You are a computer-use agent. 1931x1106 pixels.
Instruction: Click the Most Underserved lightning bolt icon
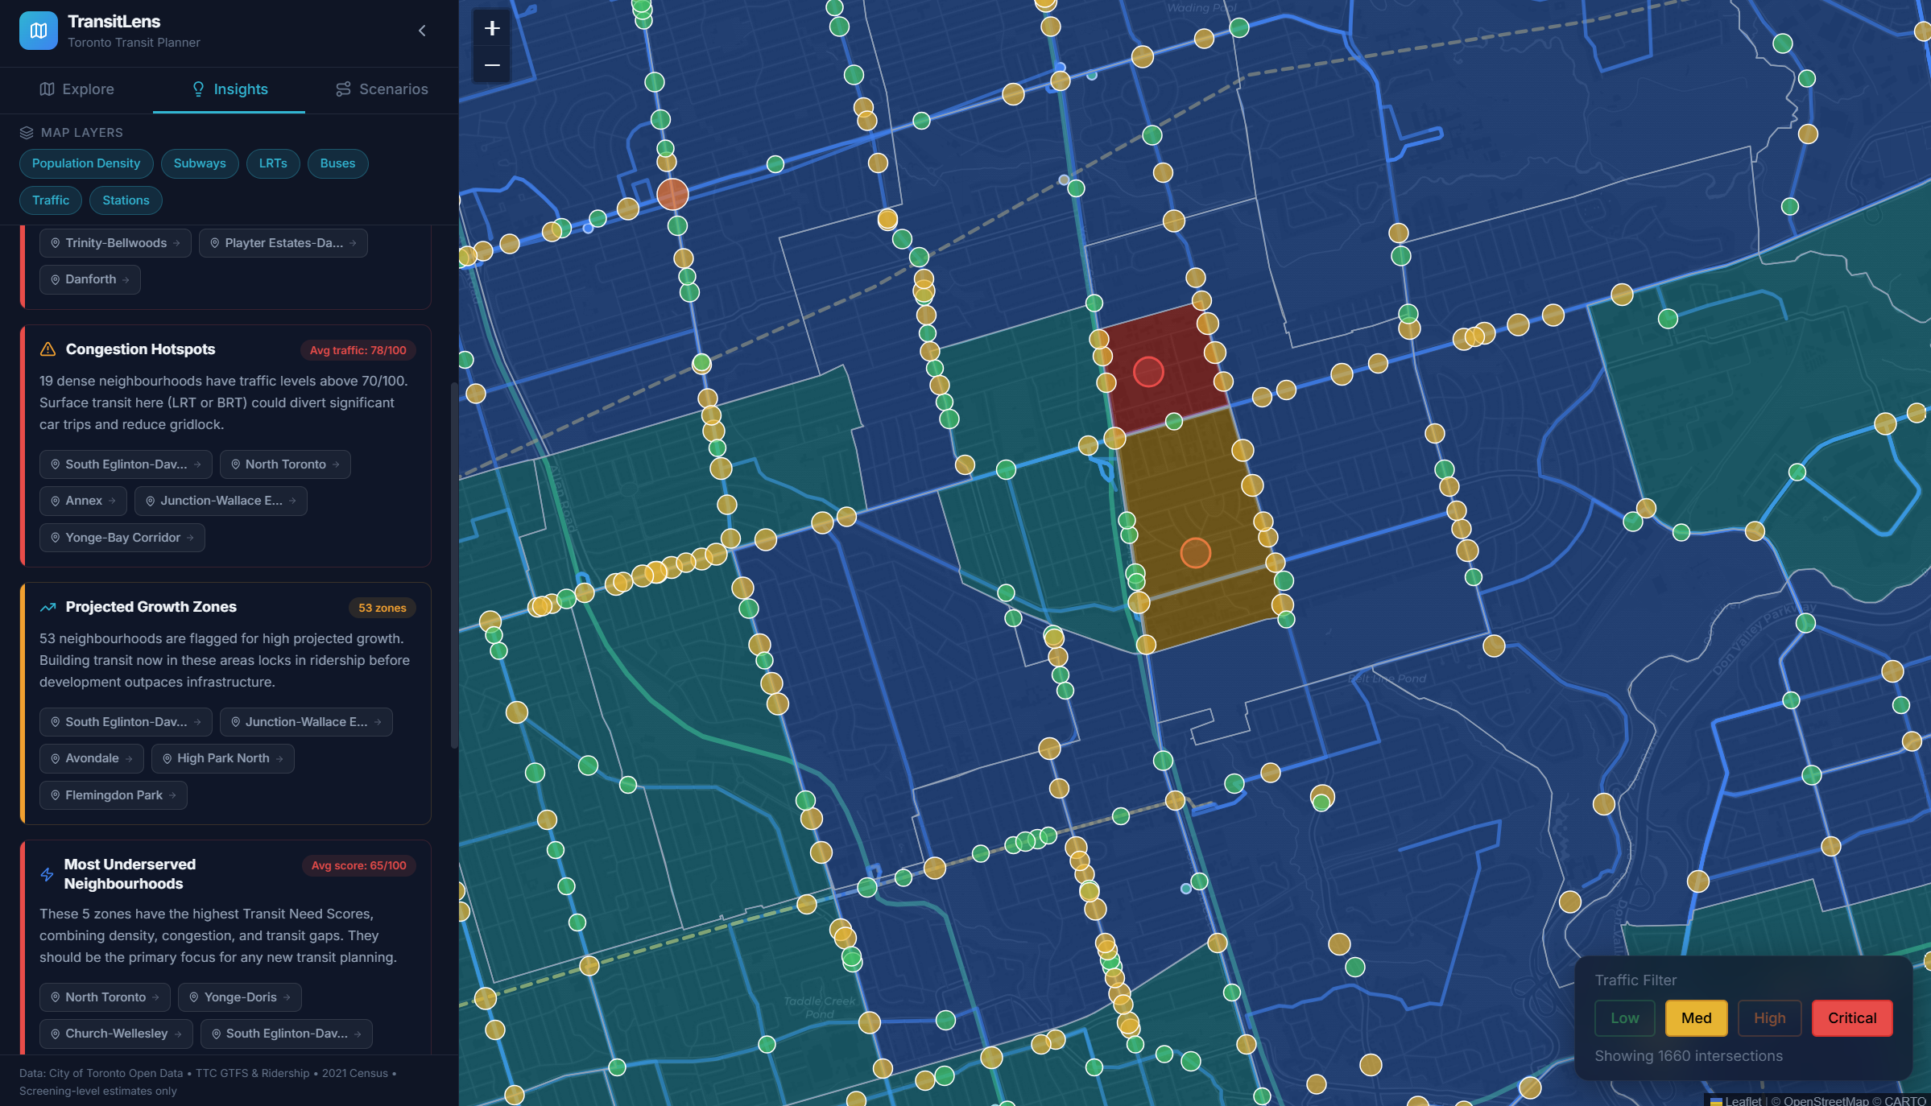point(48,874)
